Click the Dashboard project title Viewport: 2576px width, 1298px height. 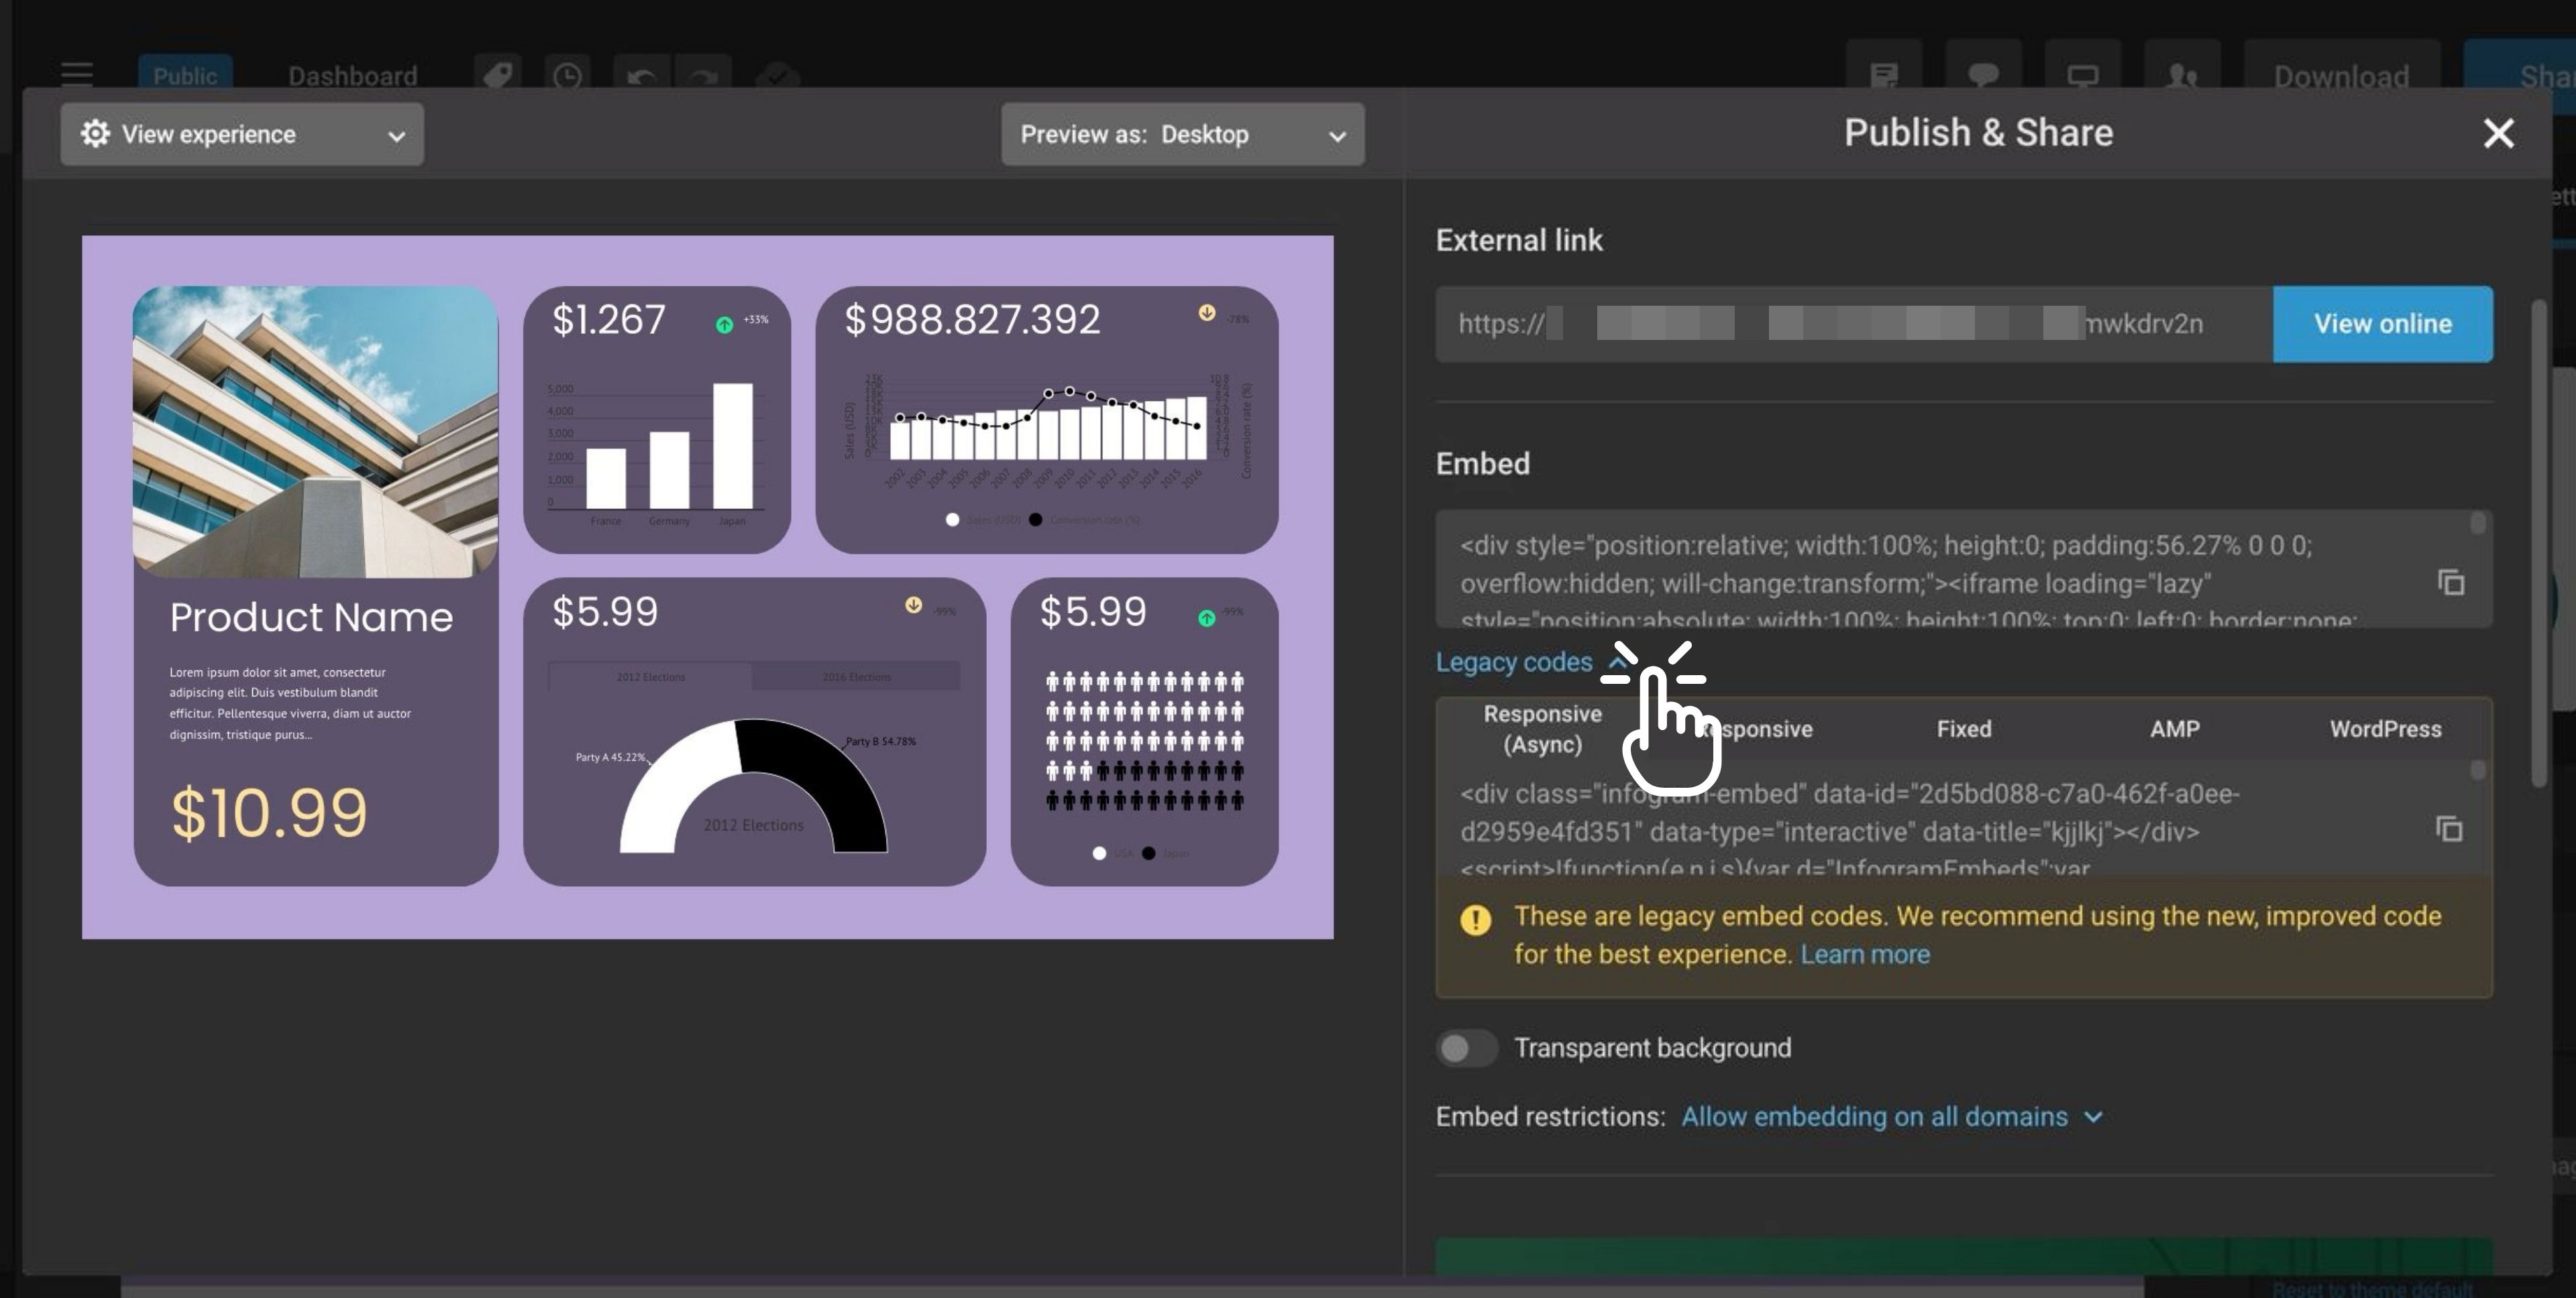click(x=353, y=76)
